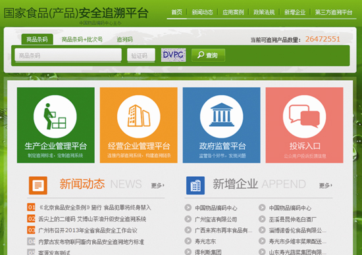Screen dimensions: 362x255
Task: Select the 商品条码 tab
Action: pyautogui.click(x=37, y=39)
